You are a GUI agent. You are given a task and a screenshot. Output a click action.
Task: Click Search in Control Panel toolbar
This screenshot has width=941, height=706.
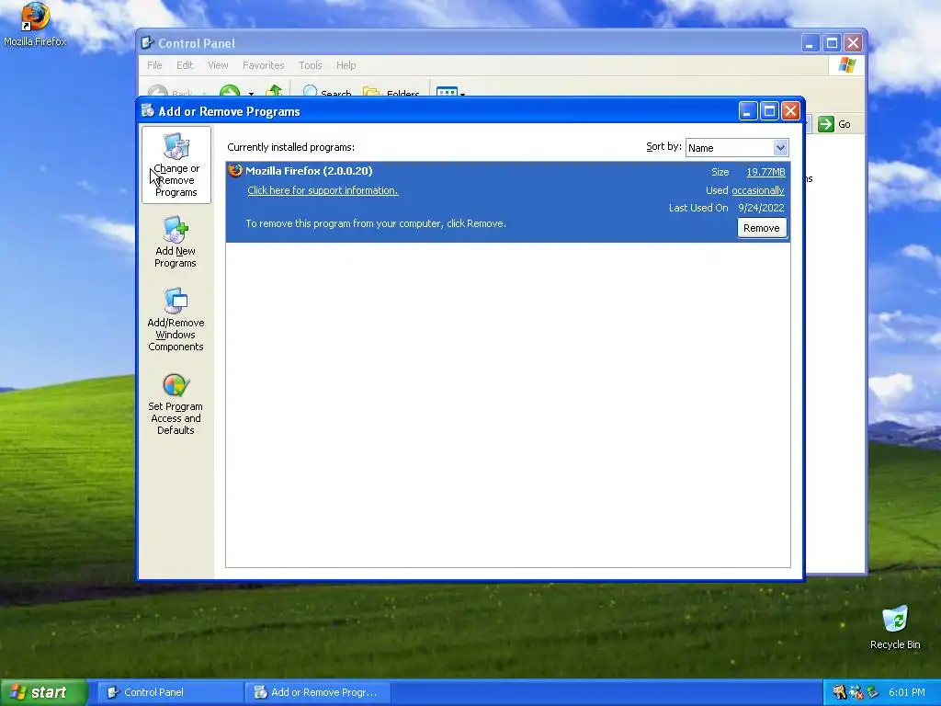tap(326, 93)
